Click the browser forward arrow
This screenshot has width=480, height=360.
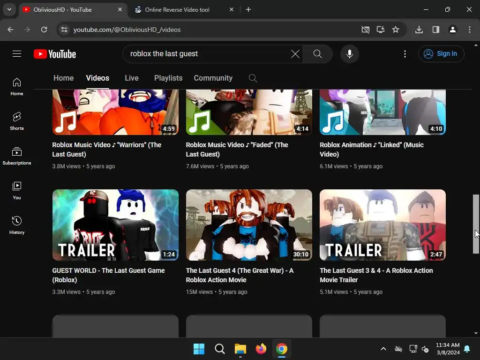[x=27, y=30]
